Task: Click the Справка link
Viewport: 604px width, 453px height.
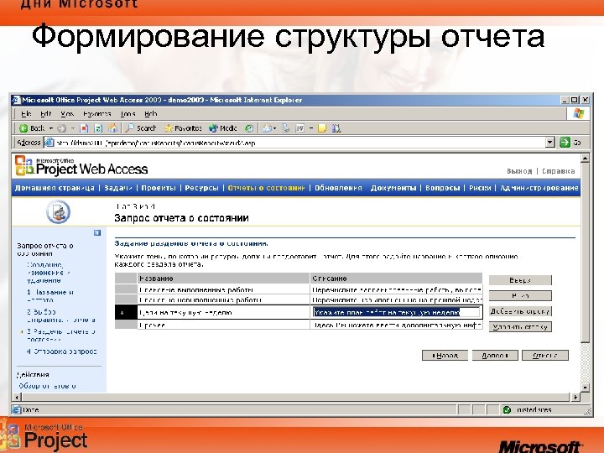Action: tap(558, 171)
